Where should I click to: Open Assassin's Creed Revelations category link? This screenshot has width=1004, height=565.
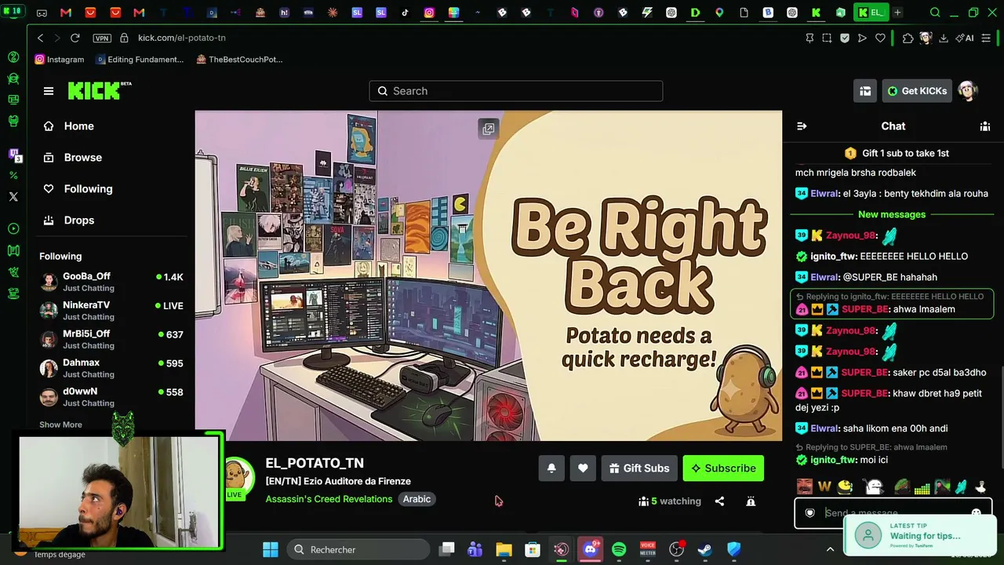(329, 499)
